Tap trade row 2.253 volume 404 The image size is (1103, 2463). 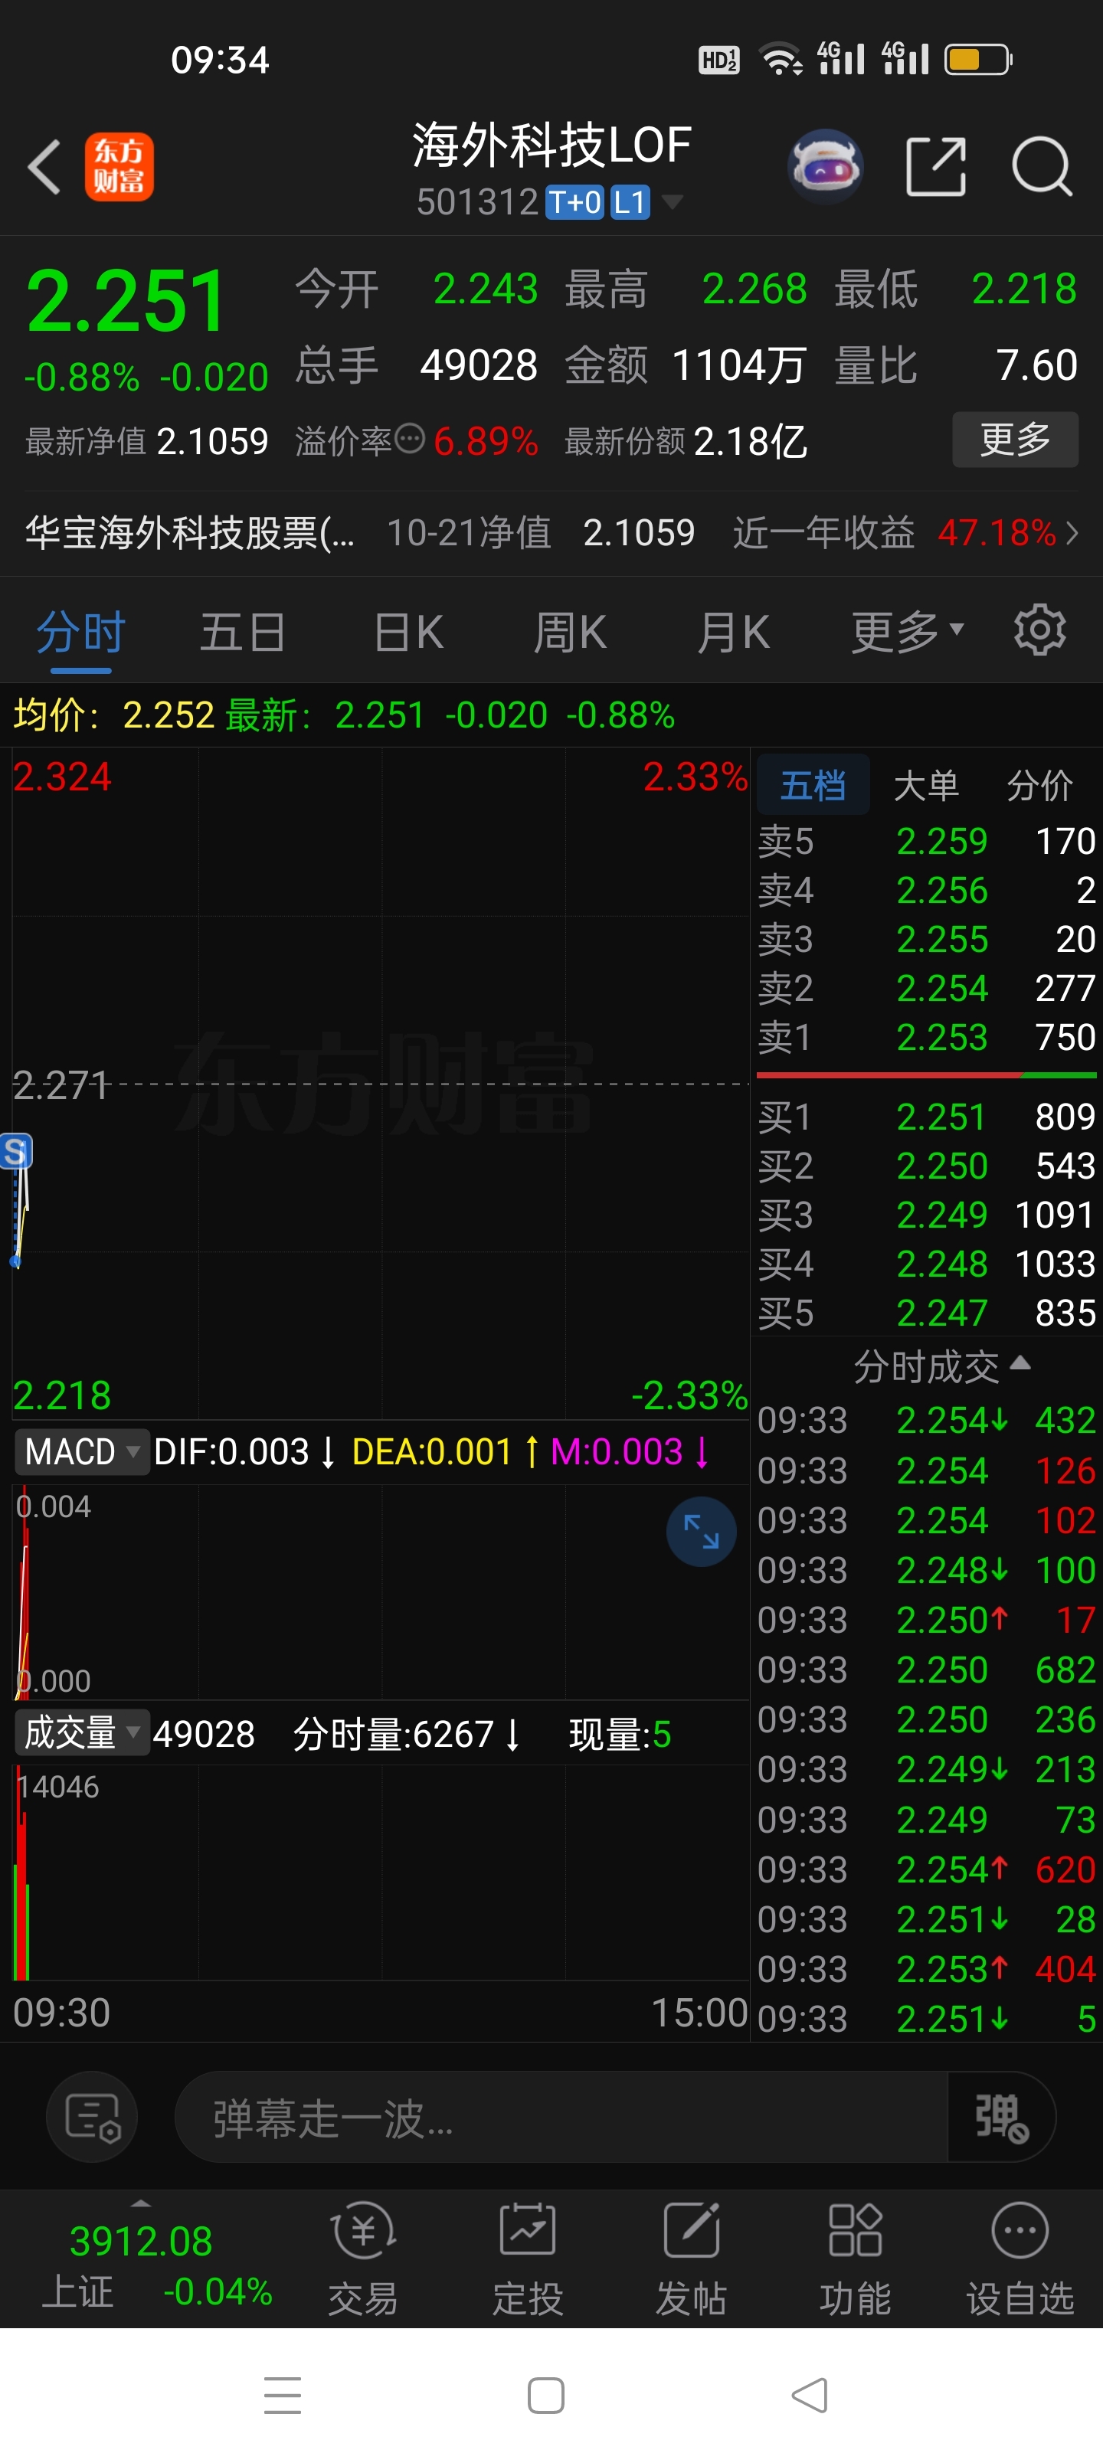(926, 1969)
